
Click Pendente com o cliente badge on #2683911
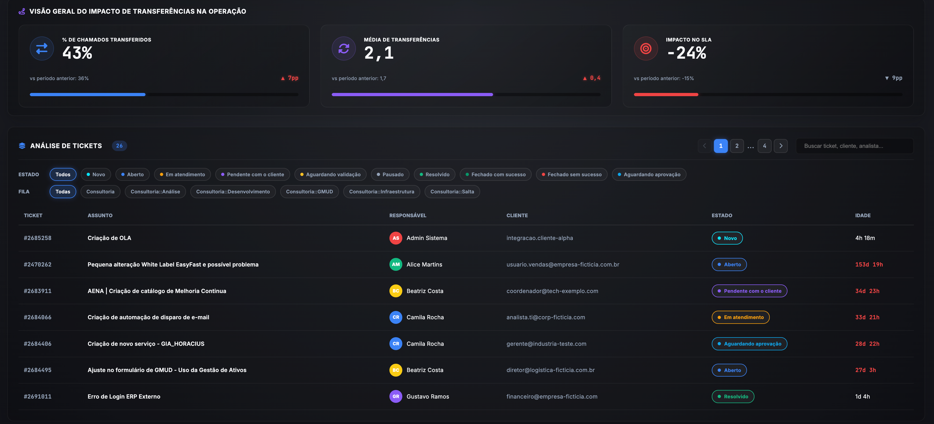pos(749,291)
